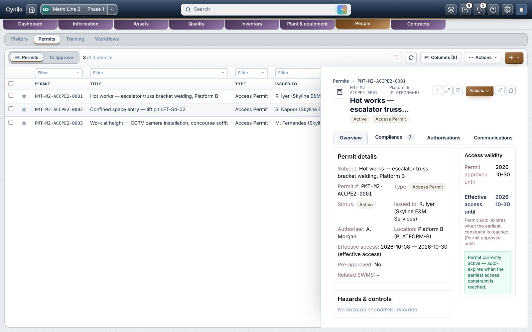The image size is (532, 332).
Task: Open the Workflows sub-tab
Action: pos(107,39)
